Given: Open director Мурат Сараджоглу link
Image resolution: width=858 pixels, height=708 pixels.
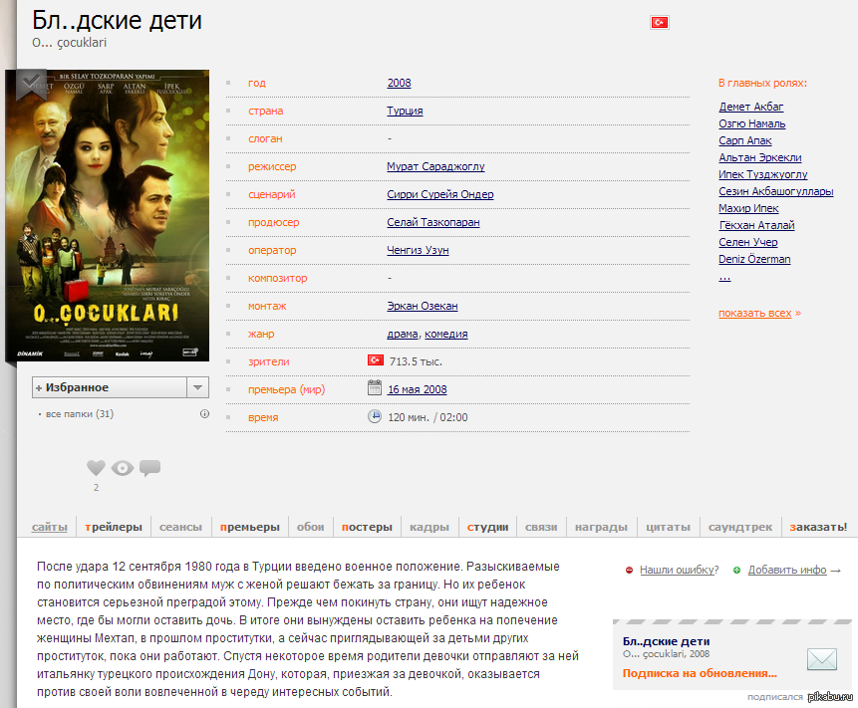Looking at the screenshot, I should [x=435, y=166].
